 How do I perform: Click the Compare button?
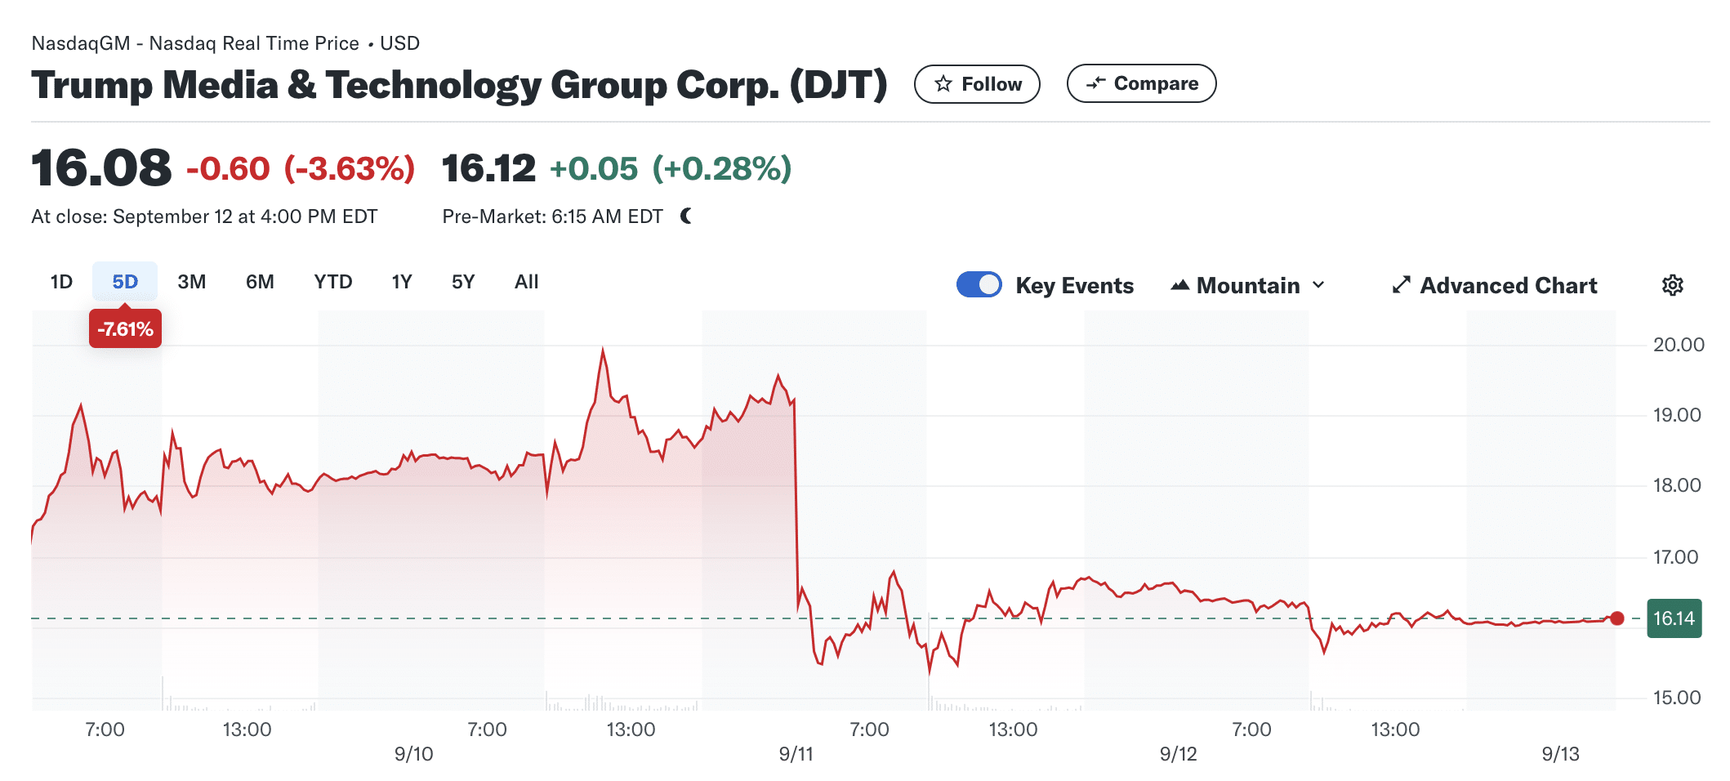(1141, 83)
